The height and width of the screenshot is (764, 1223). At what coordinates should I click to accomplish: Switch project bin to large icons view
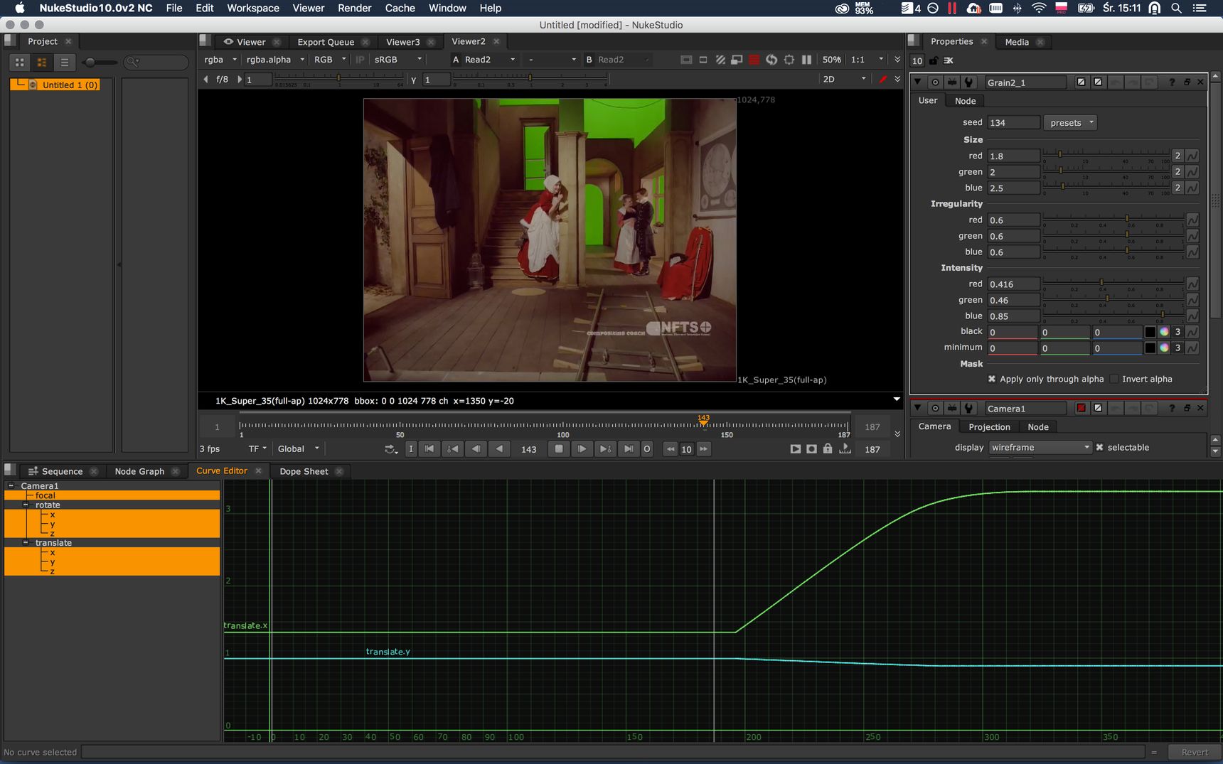pos(20,63)
